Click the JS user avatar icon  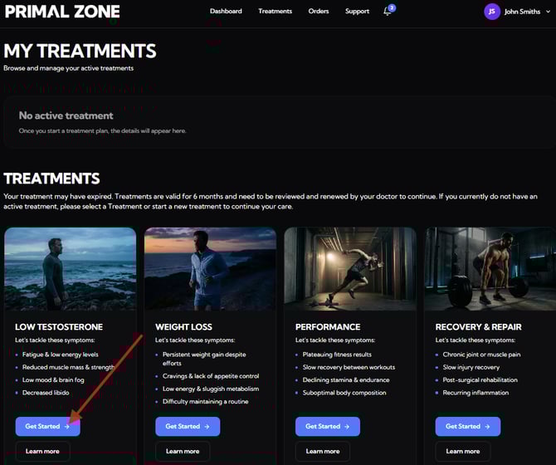(x=492, y=12)
